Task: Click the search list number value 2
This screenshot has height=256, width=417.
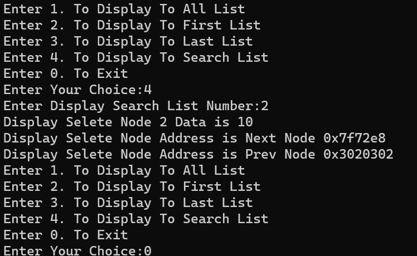Action: click(265, 106)
